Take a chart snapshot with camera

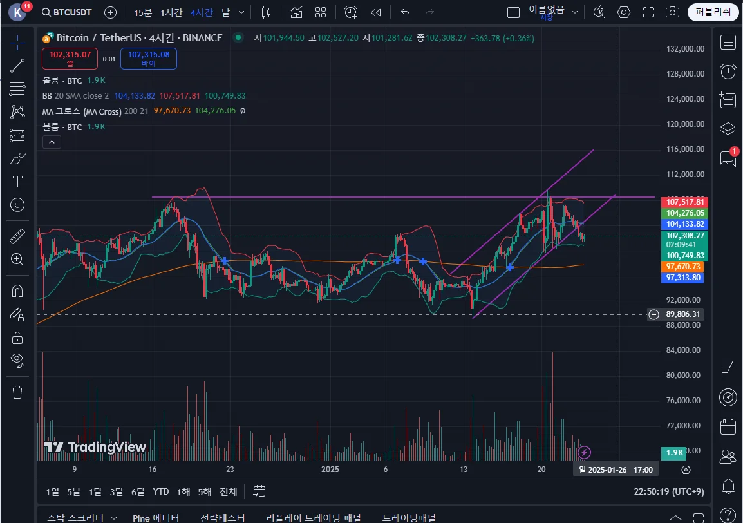pos(672,12)
